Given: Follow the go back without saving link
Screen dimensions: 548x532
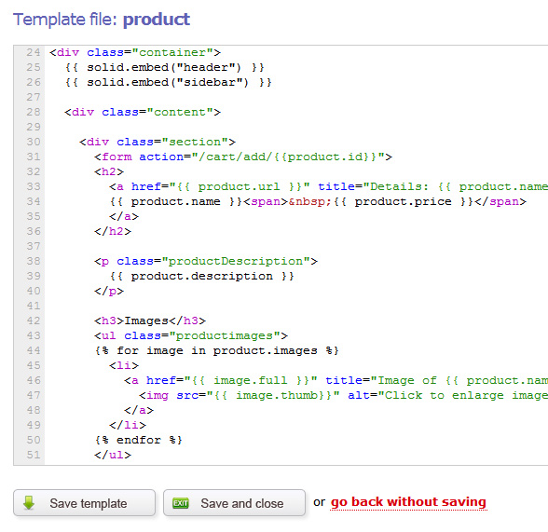Looking at the screenshot, I should 408,502.
